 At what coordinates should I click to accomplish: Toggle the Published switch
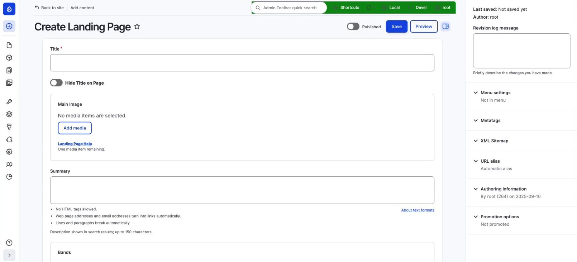(353, 27)
